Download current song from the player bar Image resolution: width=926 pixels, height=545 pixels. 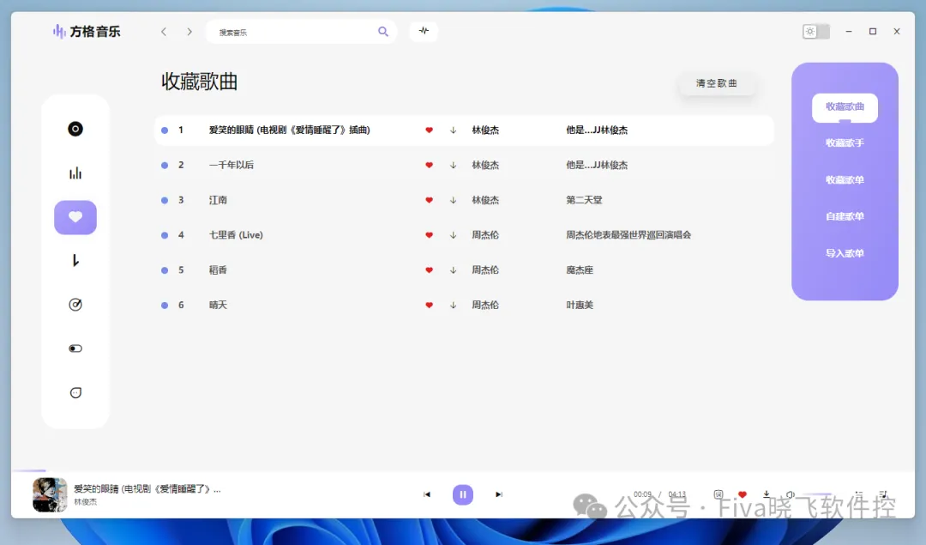coord(767,494)
